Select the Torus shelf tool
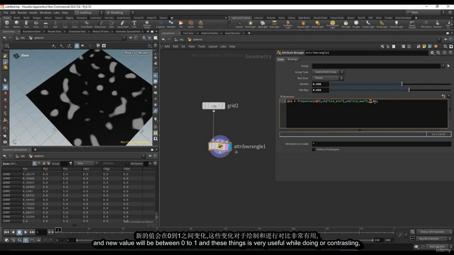Viewport: 454px width, 255px height. coord(36,24)
